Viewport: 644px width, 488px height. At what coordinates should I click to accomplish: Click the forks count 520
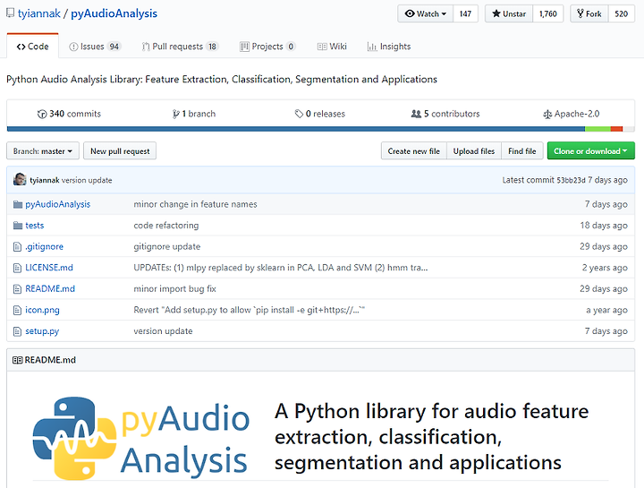621,14
